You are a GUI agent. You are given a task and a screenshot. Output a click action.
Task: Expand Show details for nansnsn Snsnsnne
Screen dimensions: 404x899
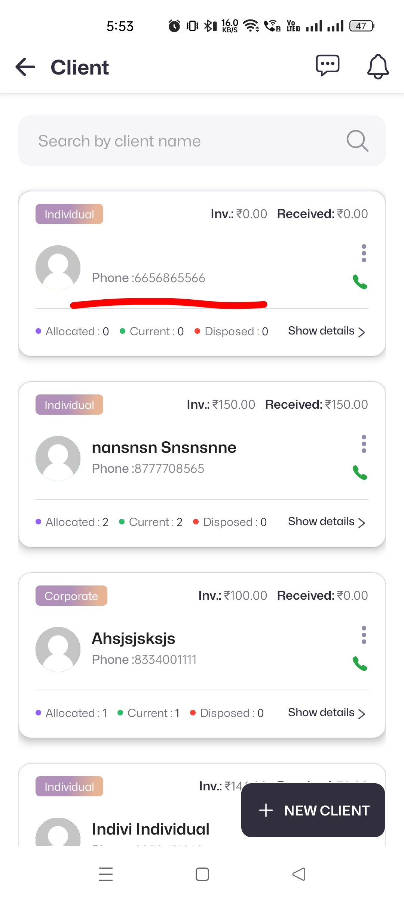(326, 522)
